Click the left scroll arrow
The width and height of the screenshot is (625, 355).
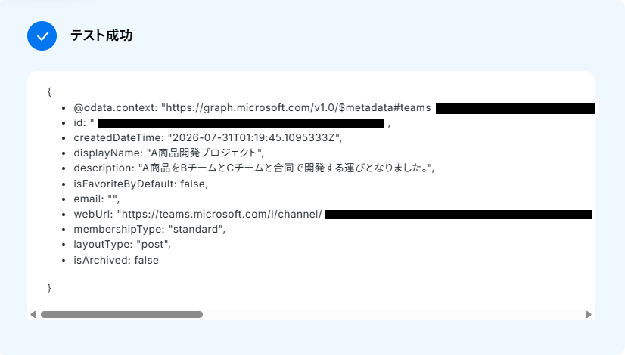[x=33, y=314]
